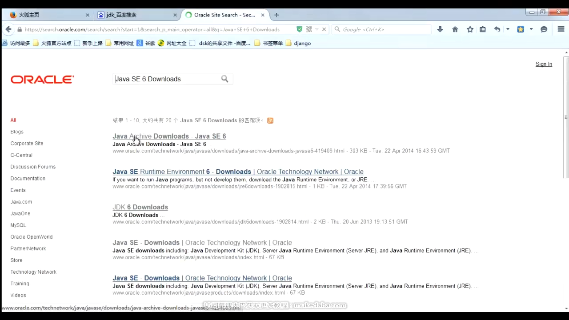Click the URL address bar text

(x=152, y=29)
